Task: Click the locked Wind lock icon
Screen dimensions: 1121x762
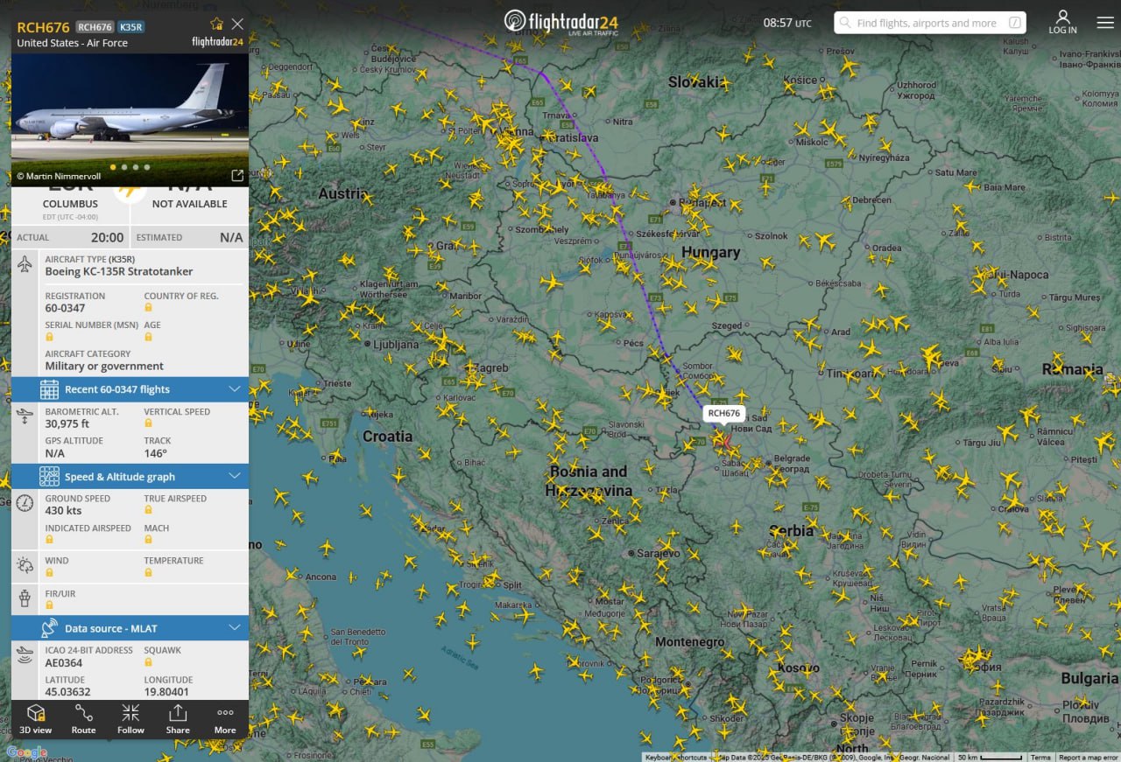Action: (50, 573)
